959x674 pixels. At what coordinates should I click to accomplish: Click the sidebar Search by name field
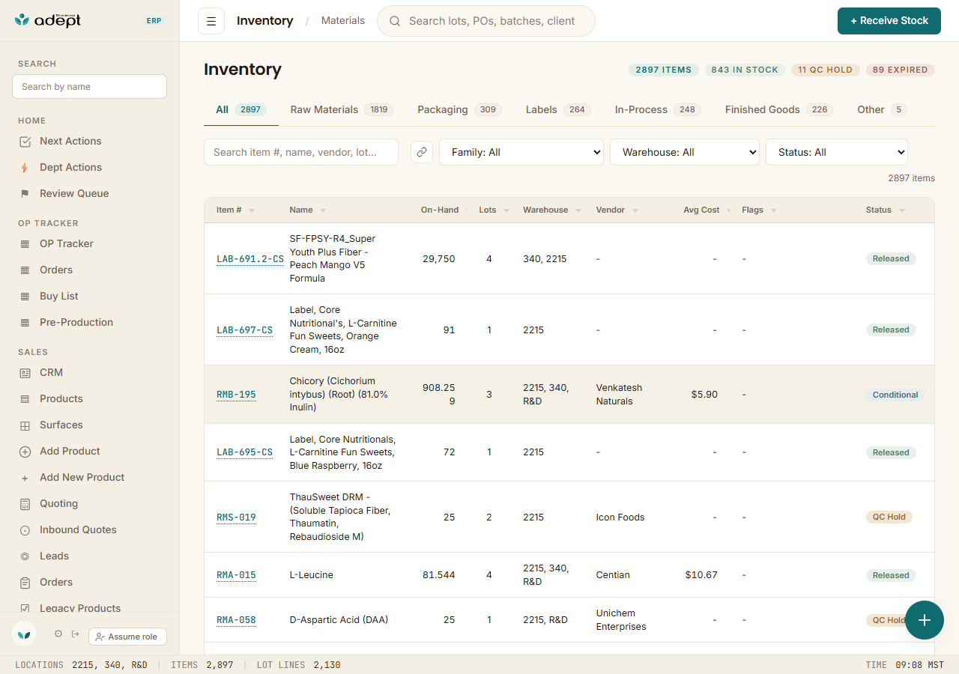tap(89, 87)
